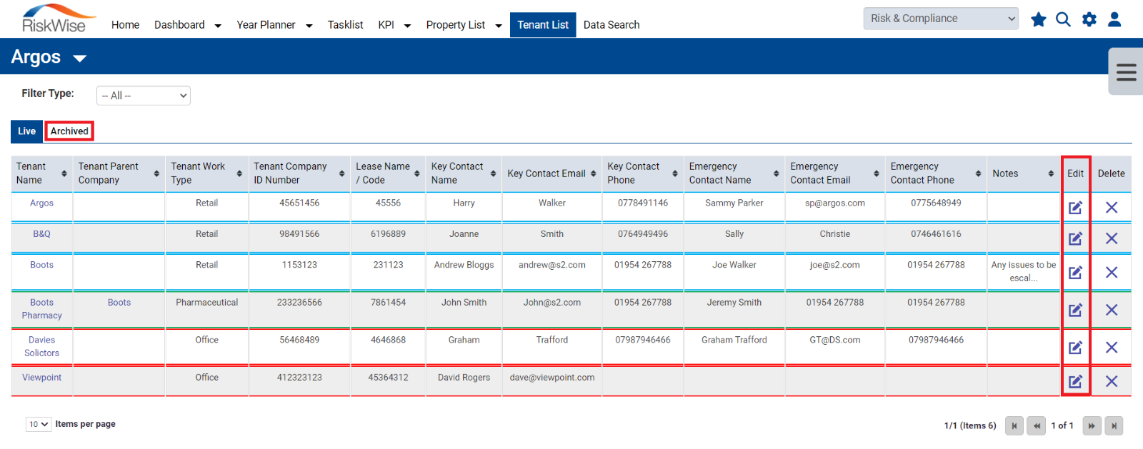The image size is (1143, 449).
Task: Switch to the Archived tab
Action: (69, 131)
